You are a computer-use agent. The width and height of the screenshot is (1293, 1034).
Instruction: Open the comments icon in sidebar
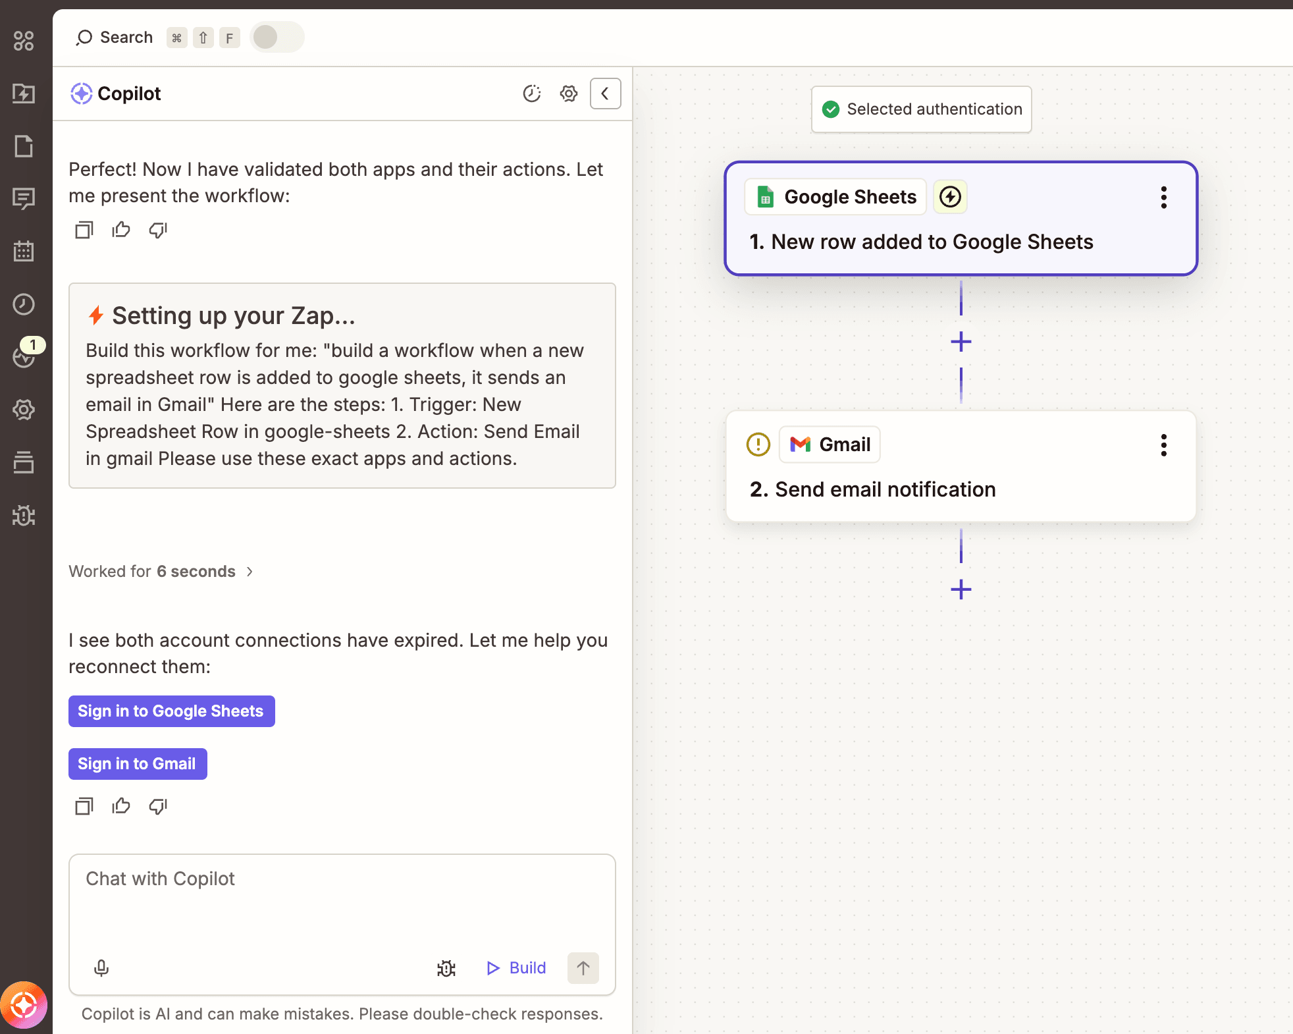coord(24,199)
